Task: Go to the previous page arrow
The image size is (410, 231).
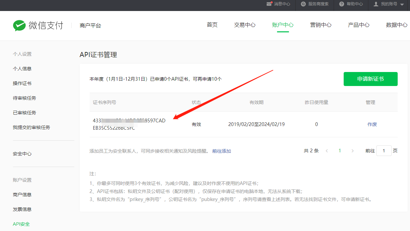Action: click(327, 151)
